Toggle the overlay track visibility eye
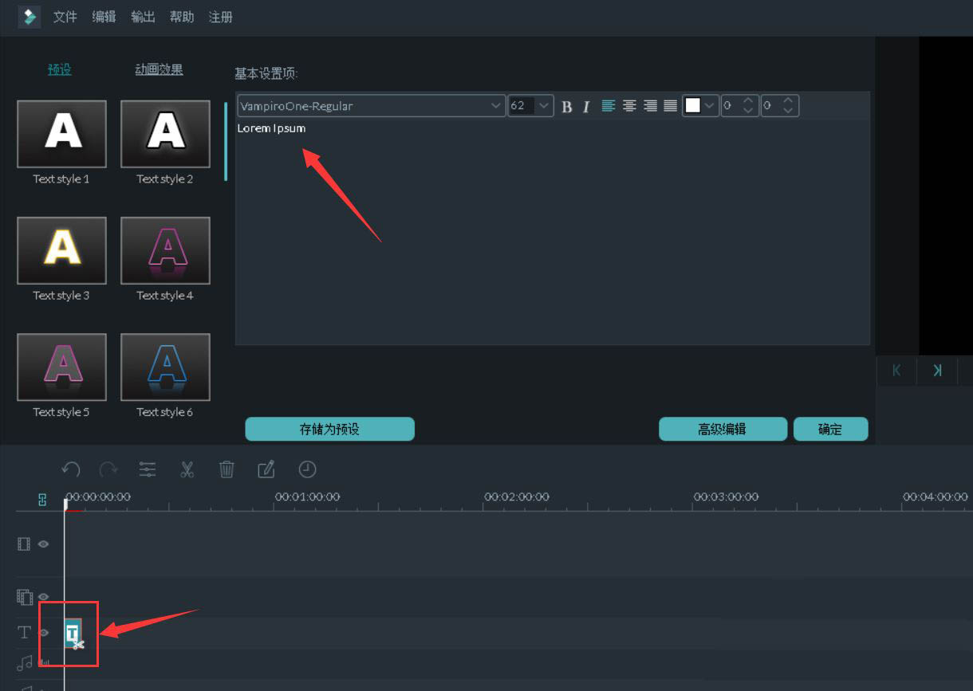Image resolution: width=973 pixels, height=691 pixels. click(44, 596)
